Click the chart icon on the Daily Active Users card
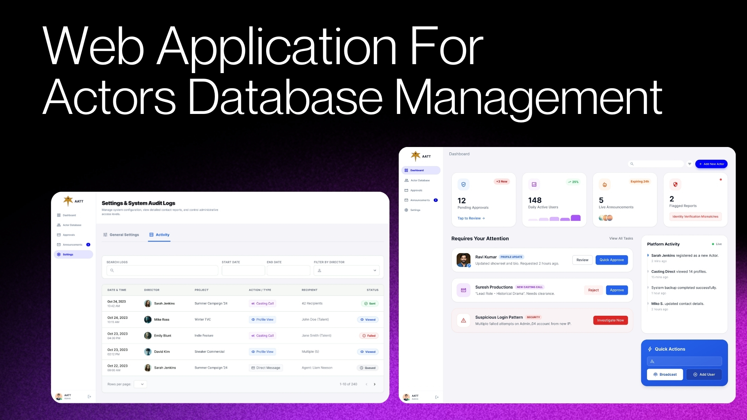The height and width of the screenshot is (420, 747). (534, 184)
